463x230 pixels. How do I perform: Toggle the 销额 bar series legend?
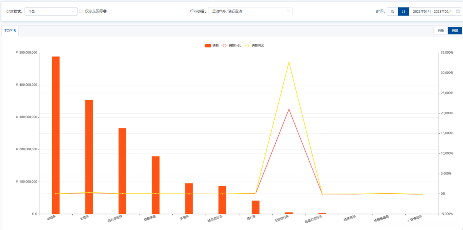coord(211,46)
